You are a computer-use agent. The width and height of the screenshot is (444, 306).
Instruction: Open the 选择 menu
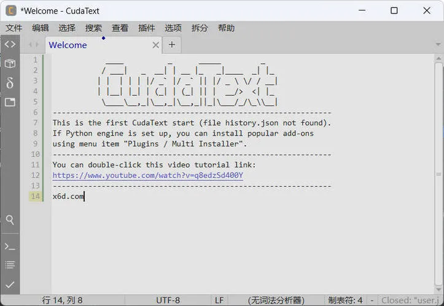pos(67,28)
